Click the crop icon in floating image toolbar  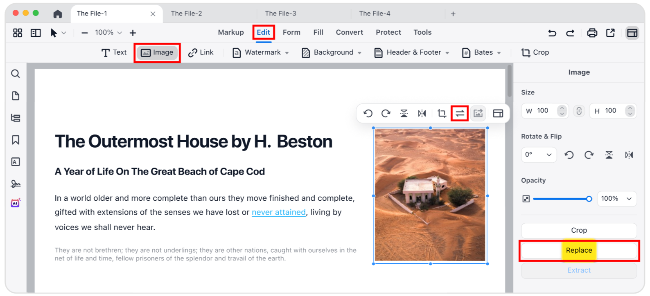pyautogui.click(x=441, y=113)
